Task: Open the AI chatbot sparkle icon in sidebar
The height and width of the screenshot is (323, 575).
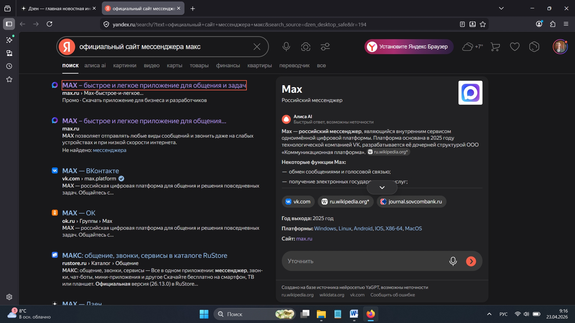Action: point(9,40)
